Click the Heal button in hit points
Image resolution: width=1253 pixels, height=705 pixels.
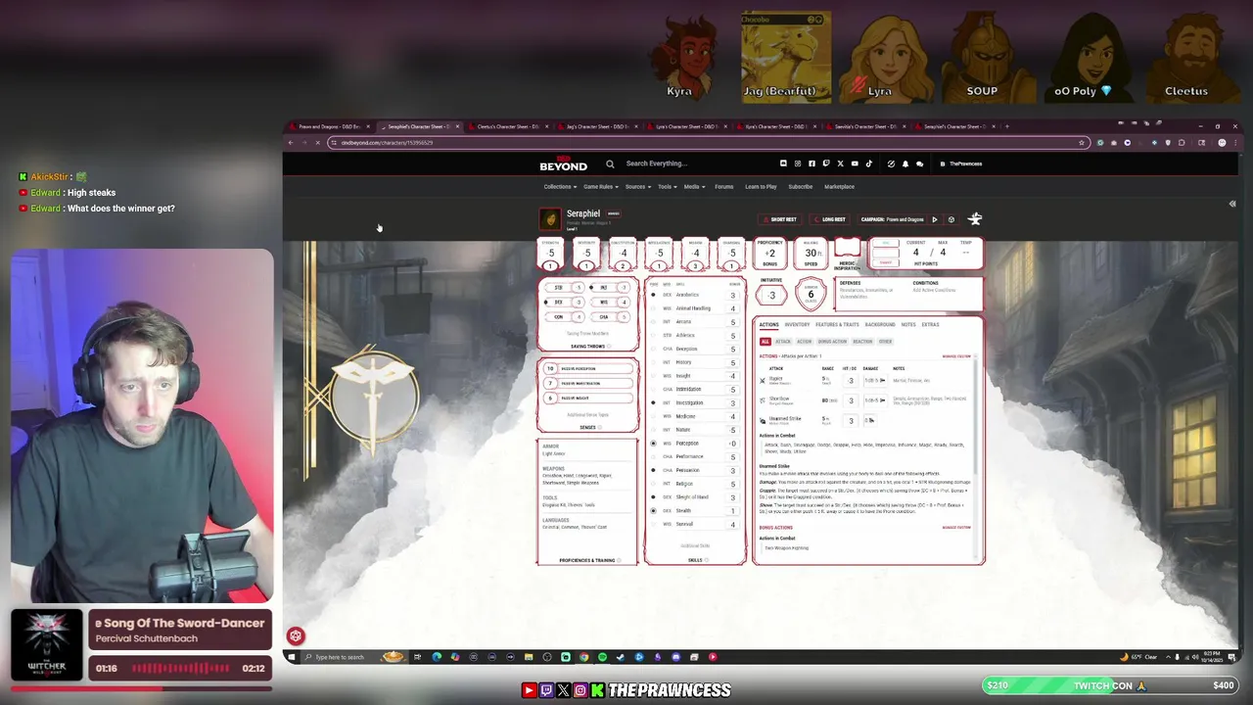pos(886,242)
